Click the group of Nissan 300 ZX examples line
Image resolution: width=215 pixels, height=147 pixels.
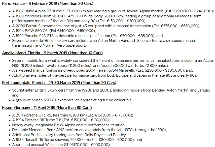pyautogui.click(x=72, y=100)
